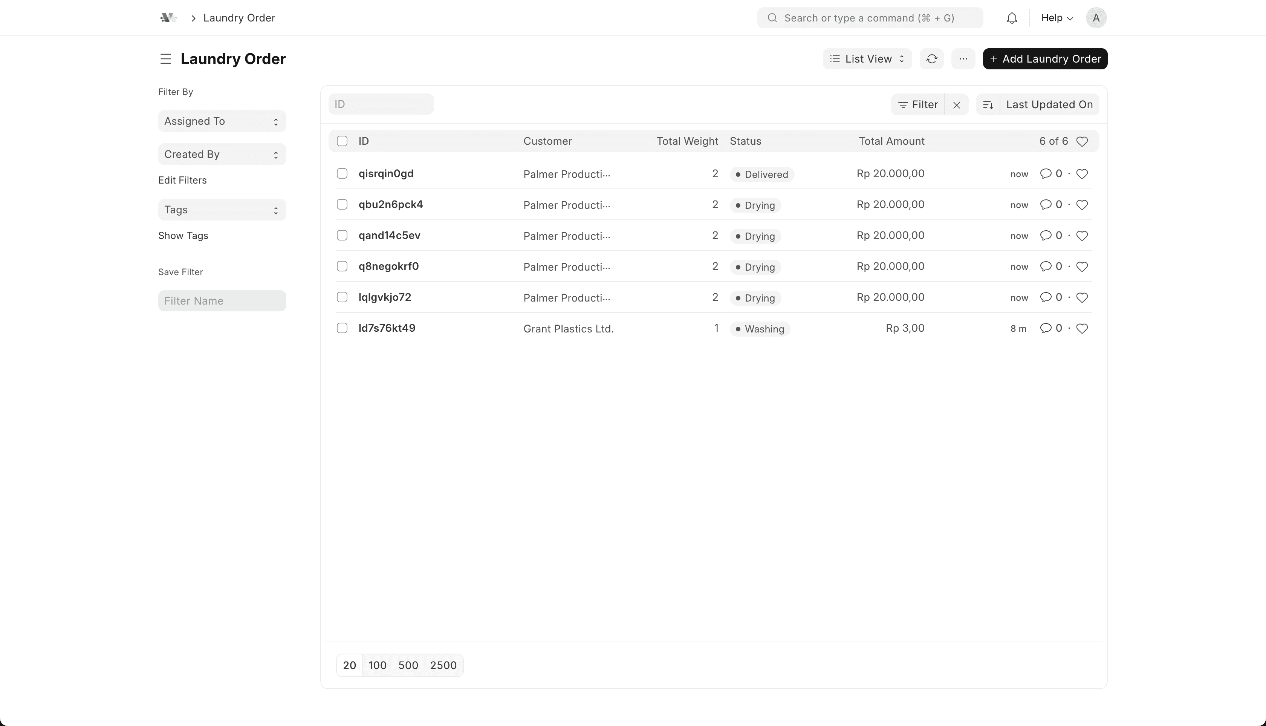The image size is (1266, 726).
Task: Open order ld7s76kt49
Action: pyautogui.click(x=387, y=328)
